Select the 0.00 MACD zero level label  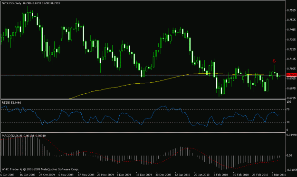tap(289, 156)
